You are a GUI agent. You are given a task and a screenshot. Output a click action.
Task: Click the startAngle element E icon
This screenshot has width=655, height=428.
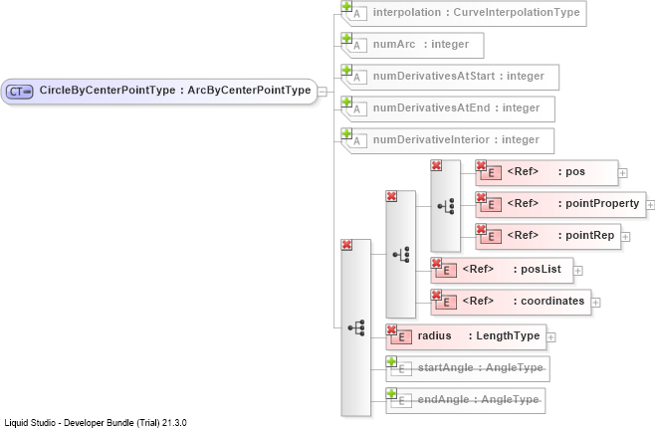(401, 369)
